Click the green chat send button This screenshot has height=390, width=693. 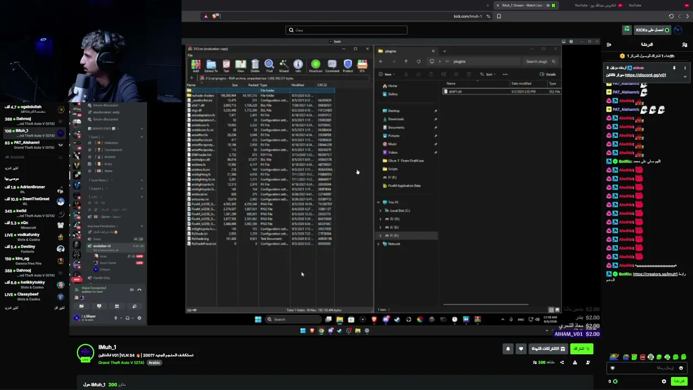coord(678,381)
